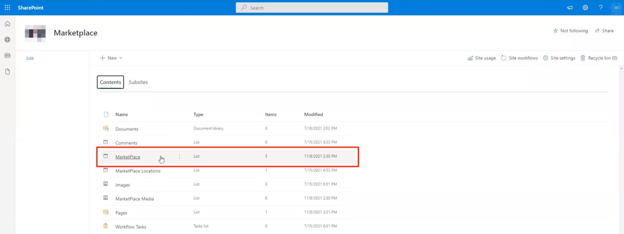Click the Pages library icon

pyautogui.click(x=106, y=212)
